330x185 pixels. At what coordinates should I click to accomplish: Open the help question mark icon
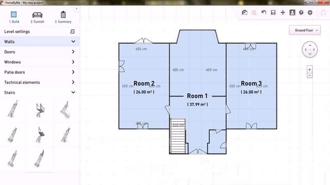click(x=301, y=12)
